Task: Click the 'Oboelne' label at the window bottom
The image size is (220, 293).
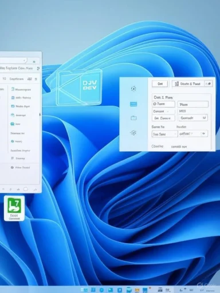Action: tap(158, 146)
